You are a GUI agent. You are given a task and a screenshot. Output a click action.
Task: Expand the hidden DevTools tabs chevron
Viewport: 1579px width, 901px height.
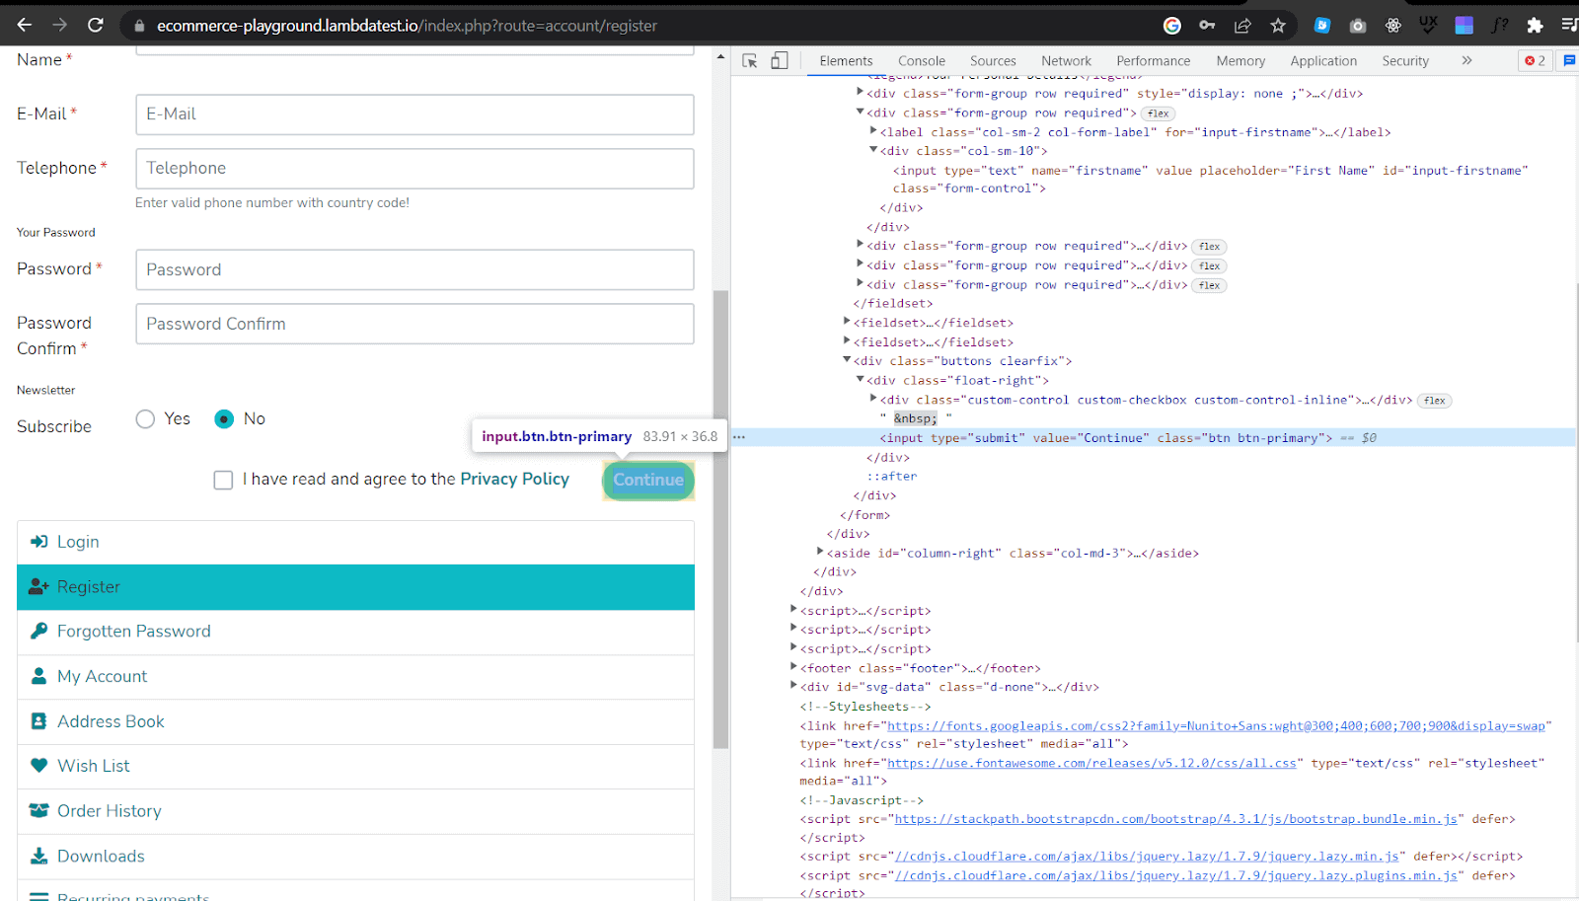[x=1467, y=60]
